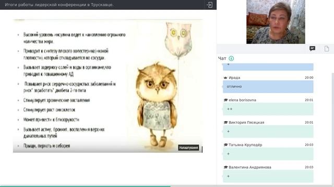334x187 pixels.
Task: Click elena borisovna's '++' message
Action: [268, 109]
